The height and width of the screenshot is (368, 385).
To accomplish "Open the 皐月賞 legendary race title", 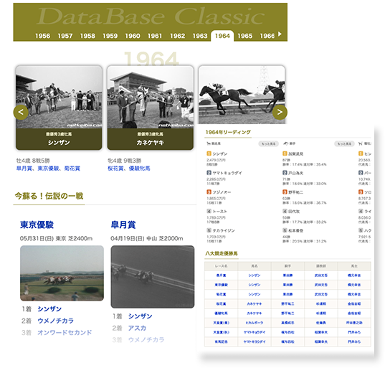I will click(123, 225).
